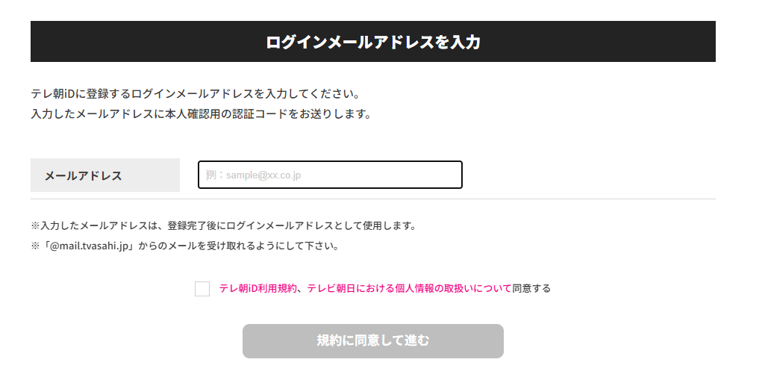Tick the terms agreement checkbox
Viewport: 765px width, 377px height.
202,289
